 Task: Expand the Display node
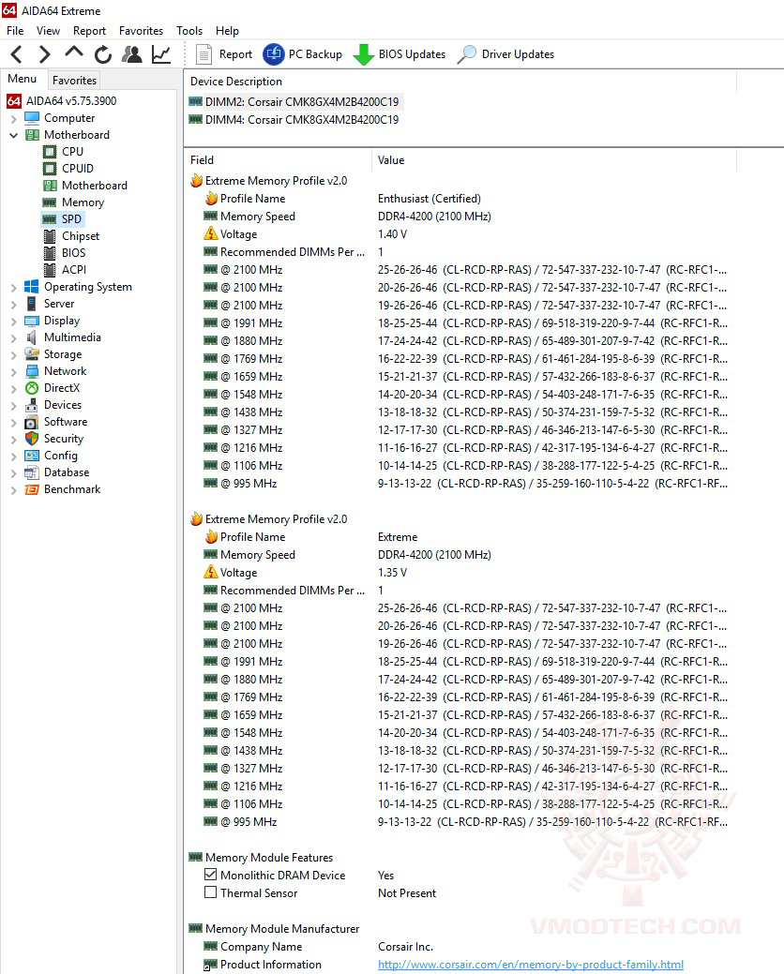[14, 322]
